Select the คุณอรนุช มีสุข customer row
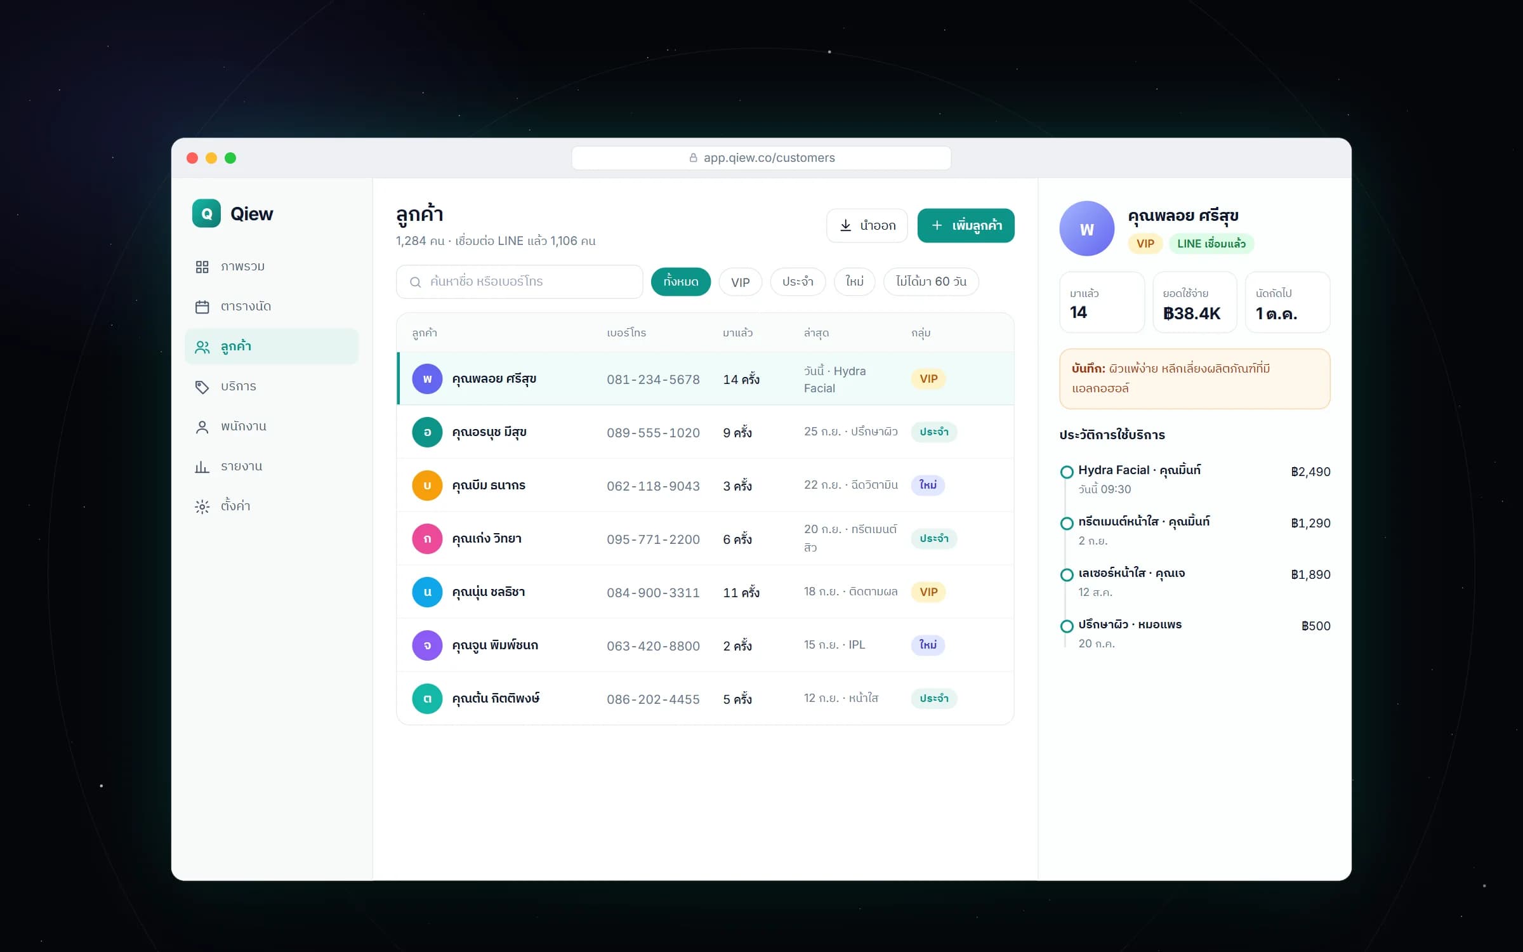Screen dimensions: 1523x952 [x=705, y=432]
